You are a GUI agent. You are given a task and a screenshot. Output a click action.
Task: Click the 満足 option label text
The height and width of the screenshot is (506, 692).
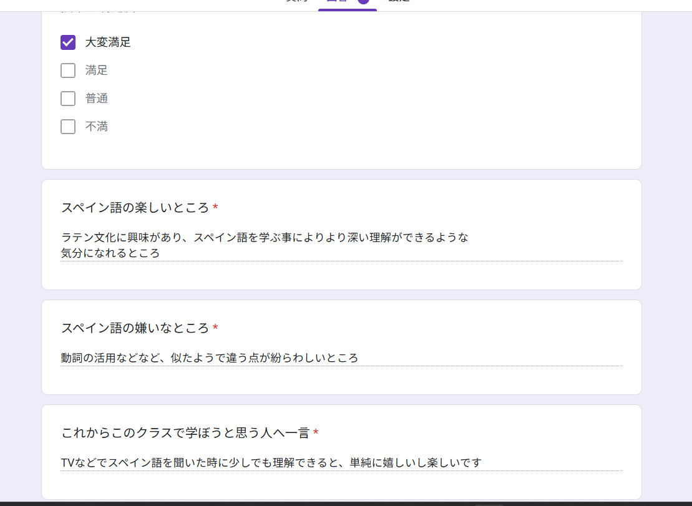pos(97,71)
